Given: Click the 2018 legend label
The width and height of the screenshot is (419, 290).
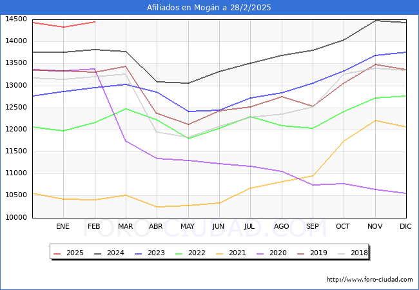Looking at the screenshot, I should click(359, 253).
